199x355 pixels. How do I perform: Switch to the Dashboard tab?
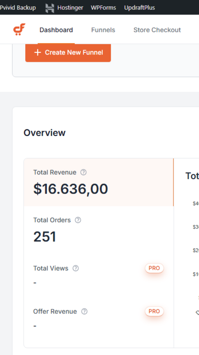tap(56, 30)
